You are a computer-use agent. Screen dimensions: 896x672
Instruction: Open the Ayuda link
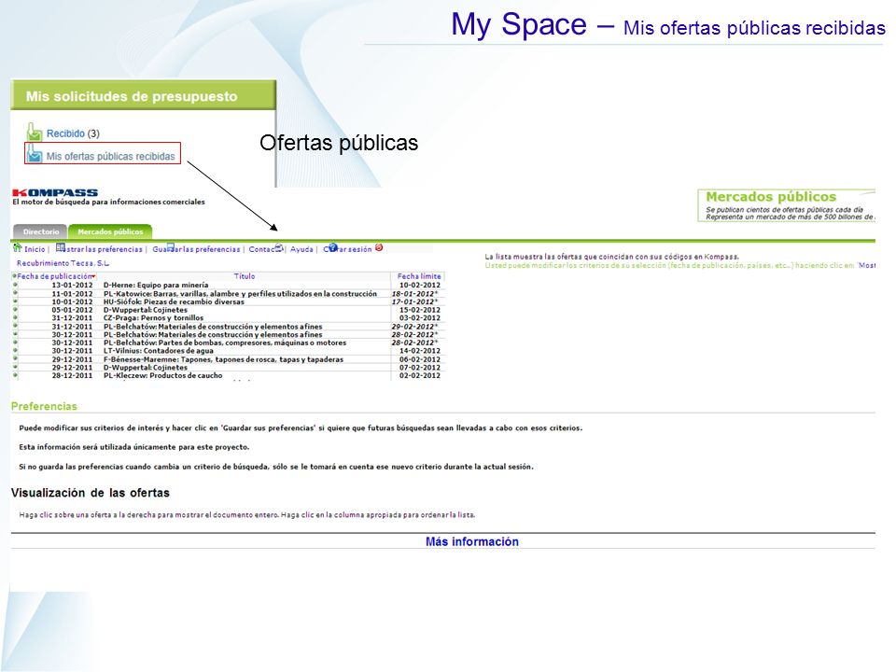coord(301,249)
